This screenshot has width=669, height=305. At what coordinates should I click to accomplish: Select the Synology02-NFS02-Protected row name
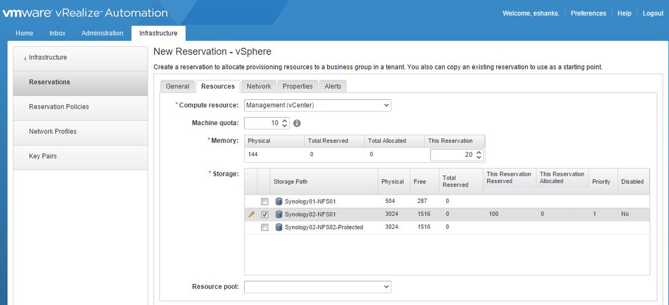pyautogui.click(x=324, y=227)
